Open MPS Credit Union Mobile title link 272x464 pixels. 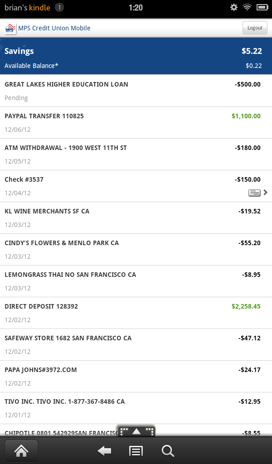coord(54,28)
